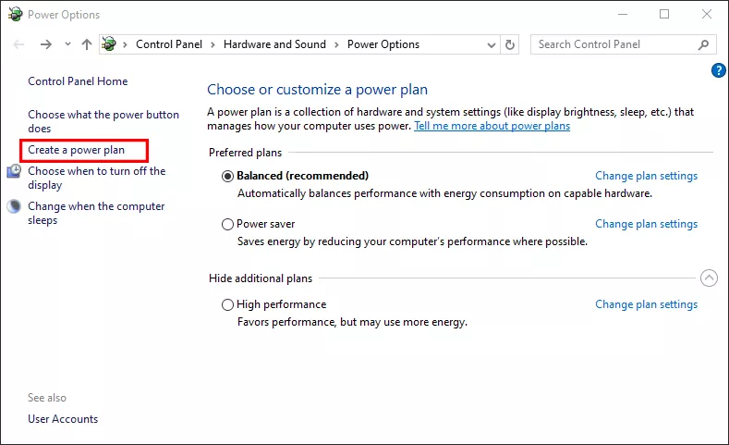Maximize the Power Options window
The width and height of the screenshot is (729, 445).
[x=664, y=15]
